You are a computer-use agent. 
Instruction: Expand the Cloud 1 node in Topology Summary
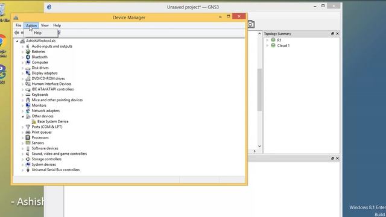[267, 46]
